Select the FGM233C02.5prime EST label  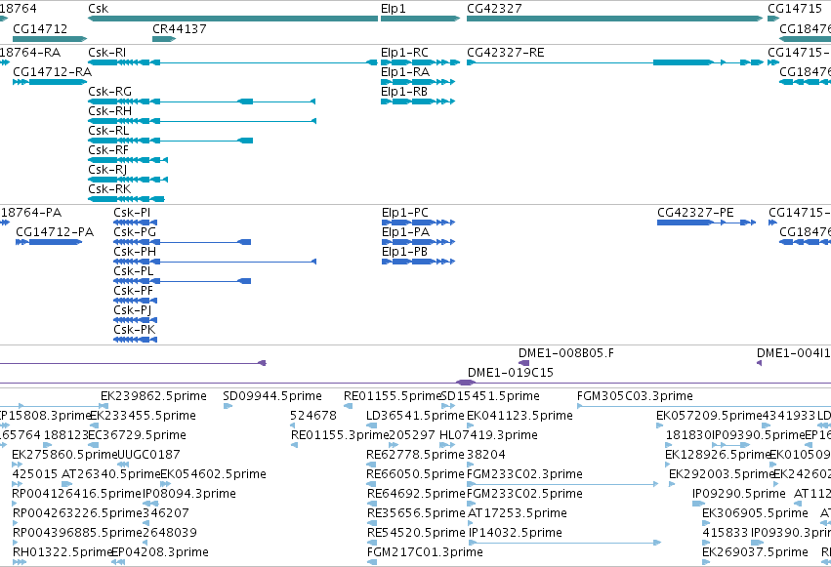[524, 494]
